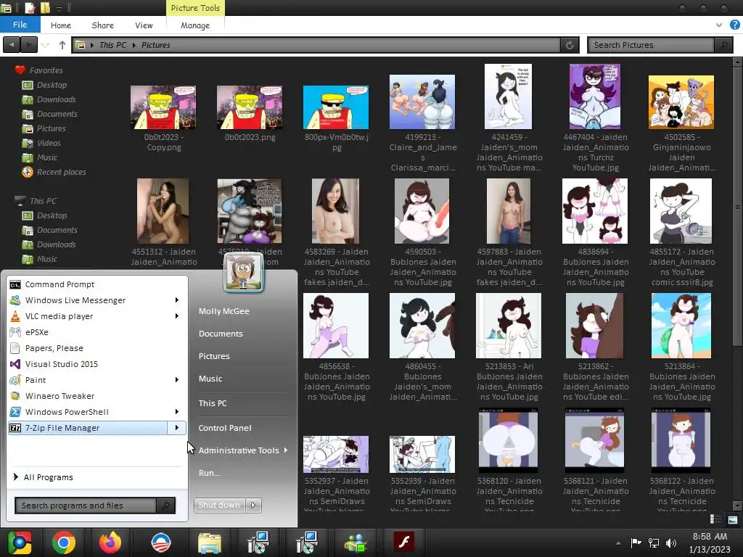Open Firefox from the taskbar

(x=110, y=542)
